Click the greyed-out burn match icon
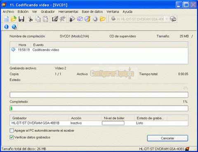Viewport: 198px width, 152px height. pyautogui.click(x=63, y=19)
